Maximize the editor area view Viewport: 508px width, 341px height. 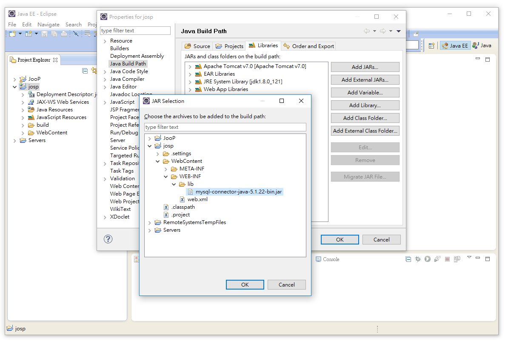pyautogui.click(x=488, y=59)
